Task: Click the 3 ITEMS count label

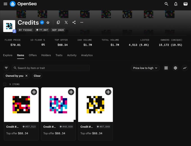Action: [14, 84]
